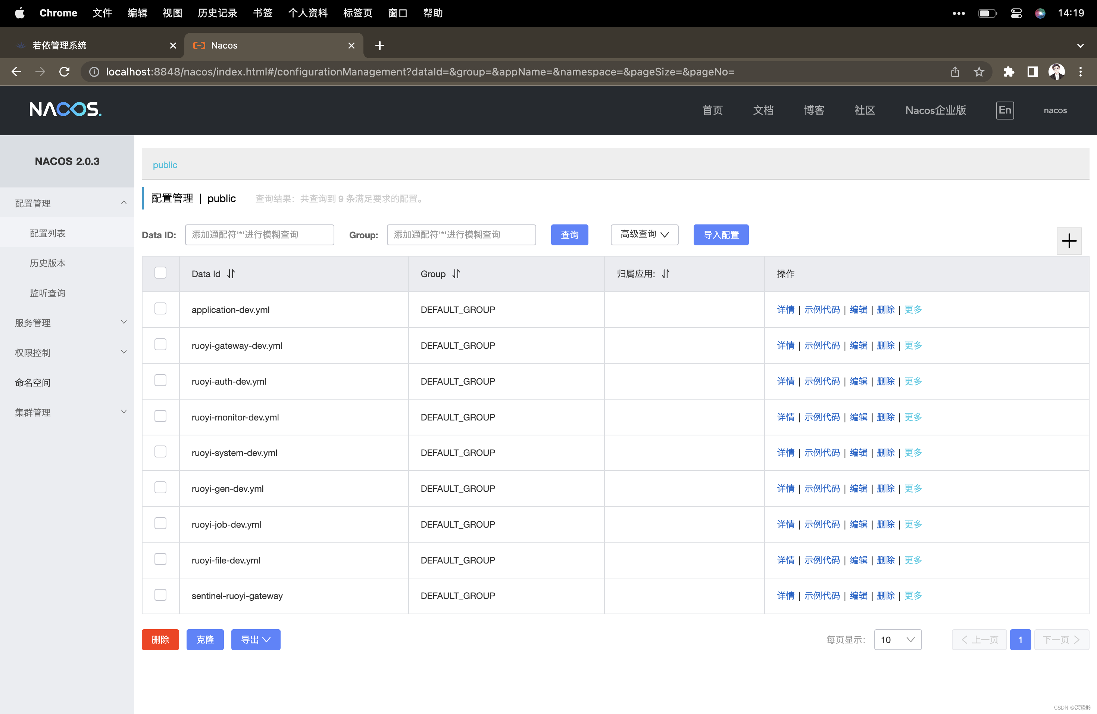Screen dimensions: 1097x714
Task: Close the 若依管理系统 browser tab
Action: 173,45
